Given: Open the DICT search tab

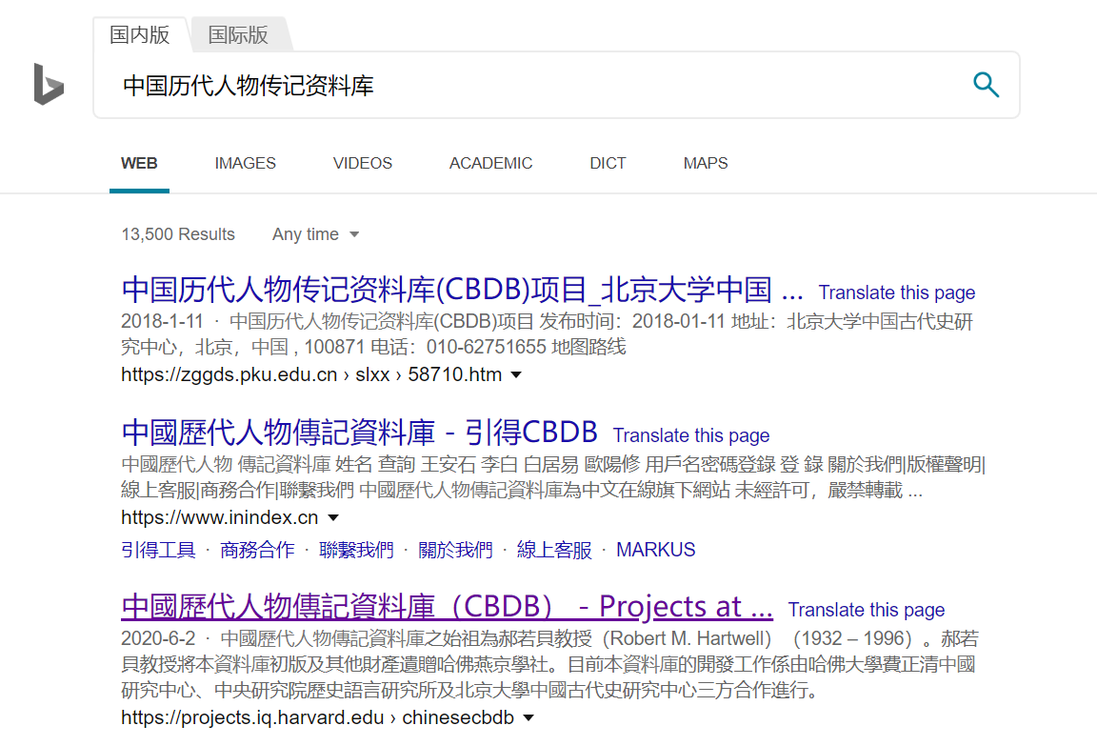Looking at the screenshot, I should pos(608,163).
